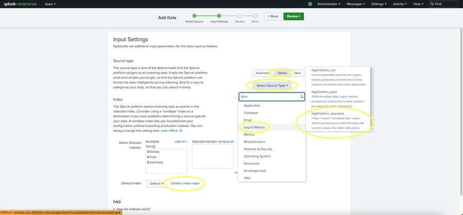Click the Select Source step circle
This screenshot has width=463, height=215.
(x=194, y=16)
